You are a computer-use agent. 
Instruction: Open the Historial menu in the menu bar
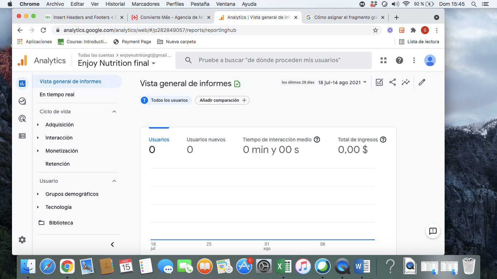[x=115, y=4]
